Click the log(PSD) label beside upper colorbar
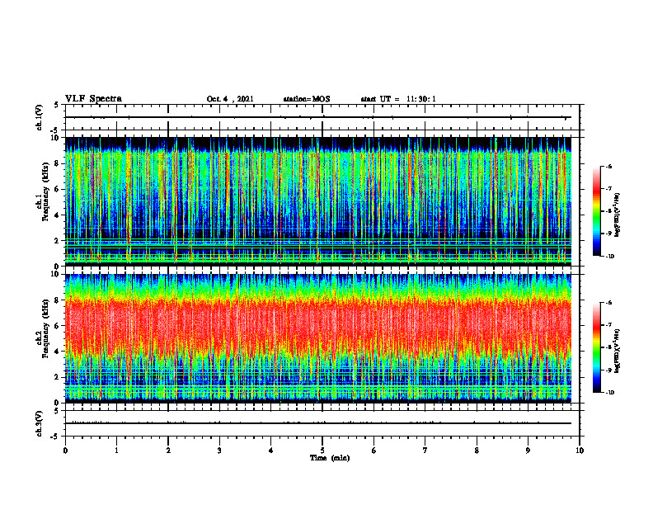Screen dimensions: 653x505 [618, 215]
